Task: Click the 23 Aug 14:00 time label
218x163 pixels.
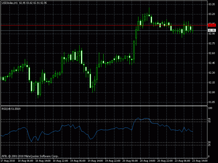Action: coord(200,161)
